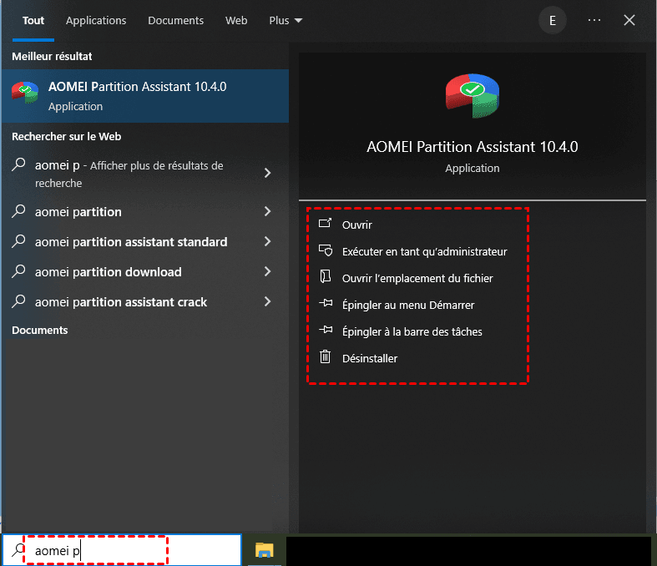Viewport: 657px width, 566px height.
Task: Expand 'aomei p' web results chevron
Action: tap(268, 173)
